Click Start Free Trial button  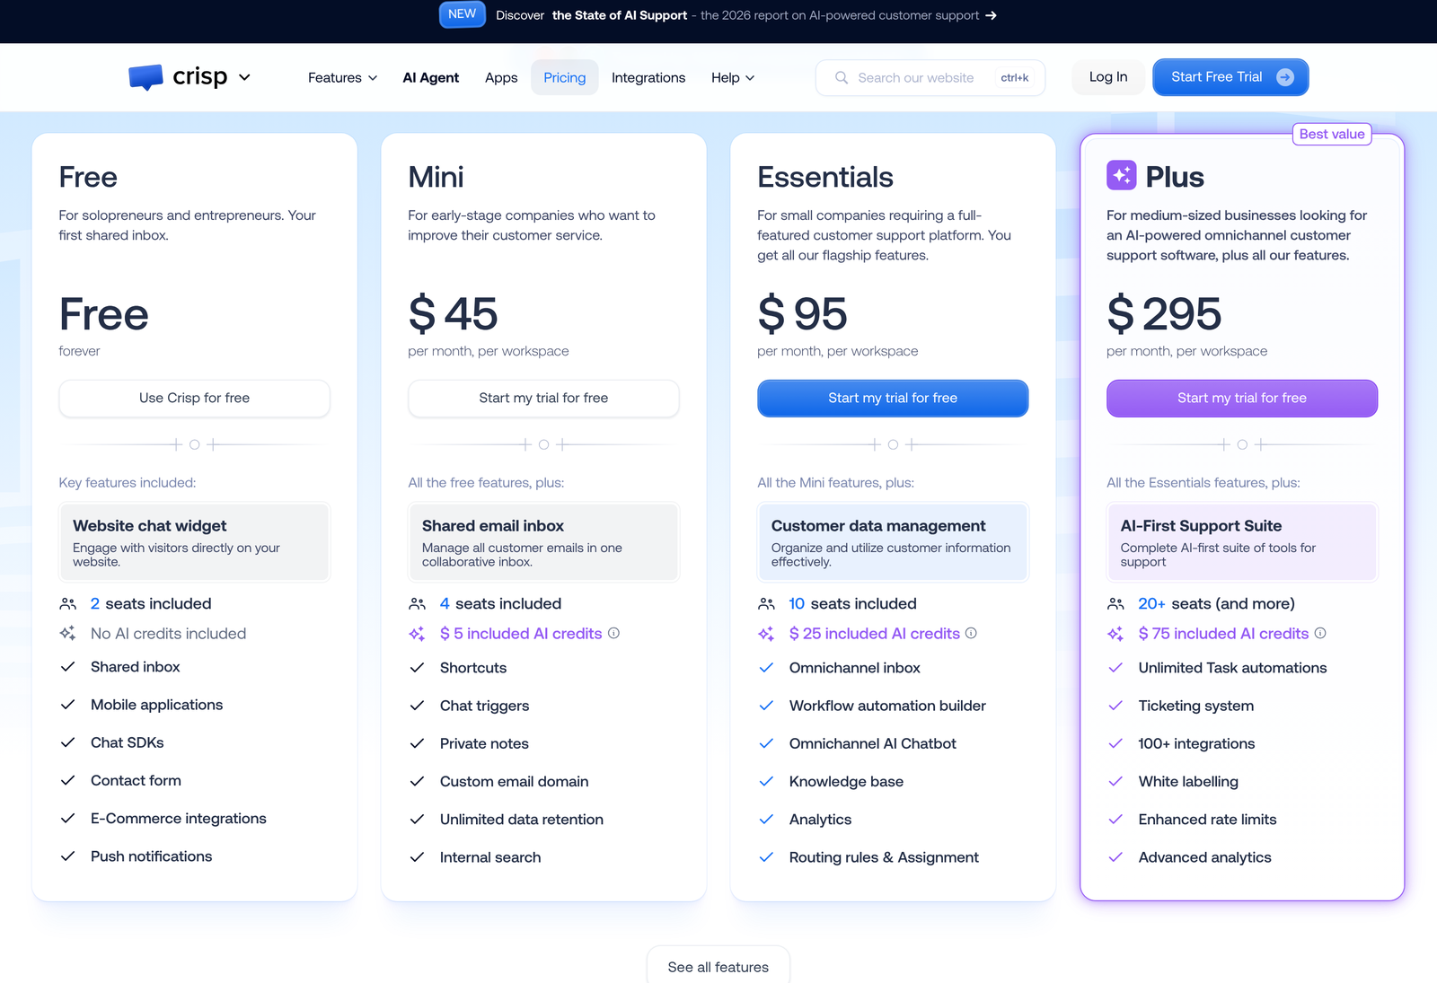tap(1230, 77)
